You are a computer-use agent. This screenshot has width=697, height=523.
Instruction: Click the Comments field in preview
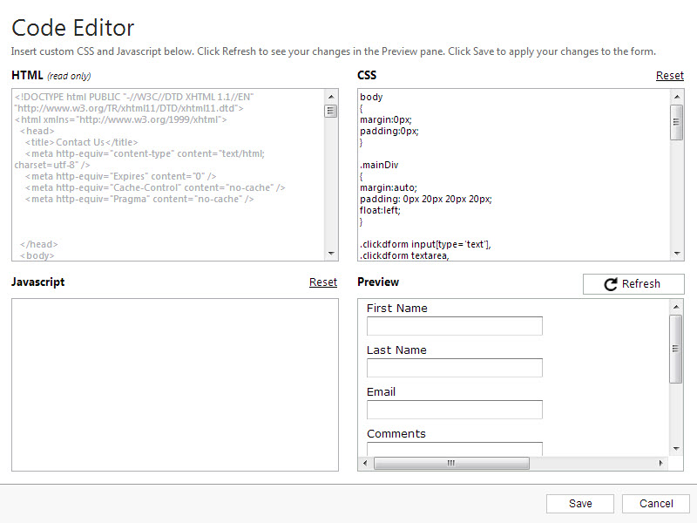[454, 449]
